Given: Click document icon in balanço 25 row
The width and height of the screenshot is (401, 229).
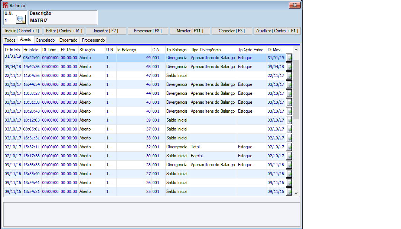Looking at the screenshot, I should click(289, 191).
